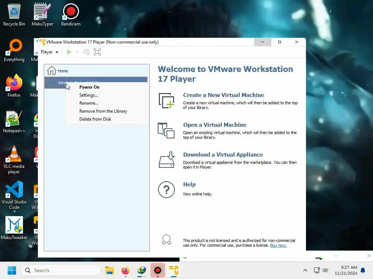
Task: Select the Notepad++ desktop shortcut
Action: tap(14, 121)
